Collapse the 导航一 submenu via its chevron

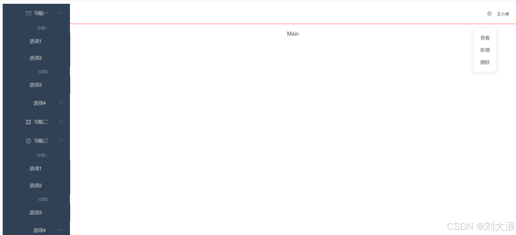[61, 13]
